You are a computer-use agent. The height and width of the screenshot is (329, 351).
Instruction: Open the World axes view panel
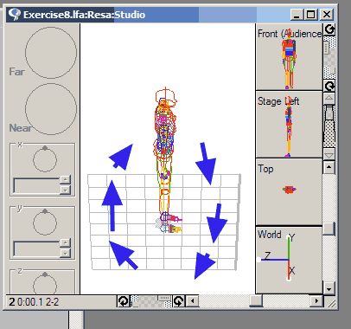[x=289, y=260]
